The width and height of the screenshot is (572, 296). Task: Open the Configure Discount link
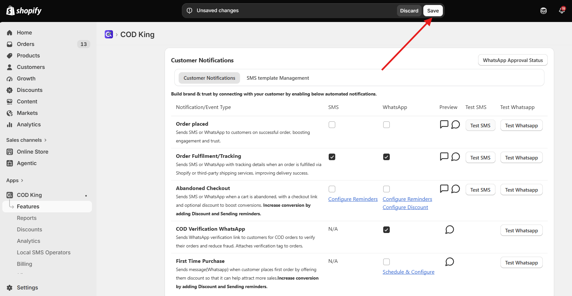405,207
